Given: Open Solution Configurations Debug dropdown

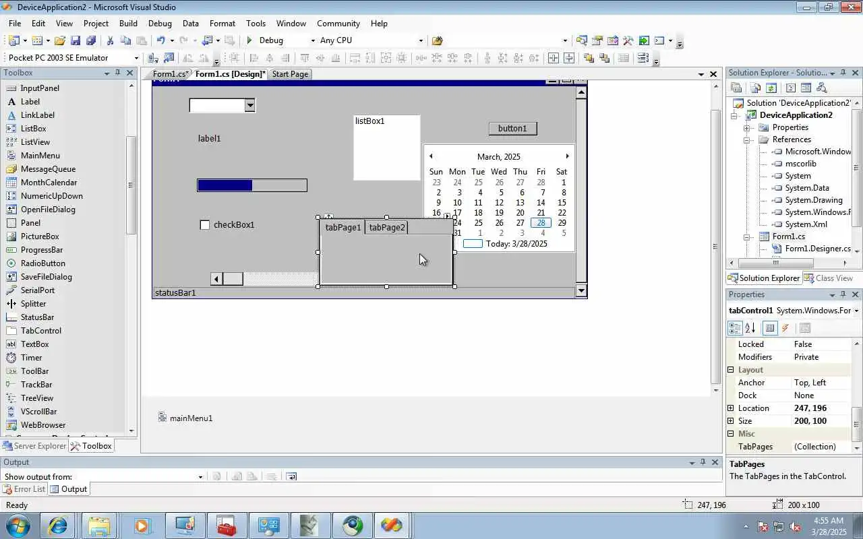Looking at the screenshot, I should pos(312,40).
